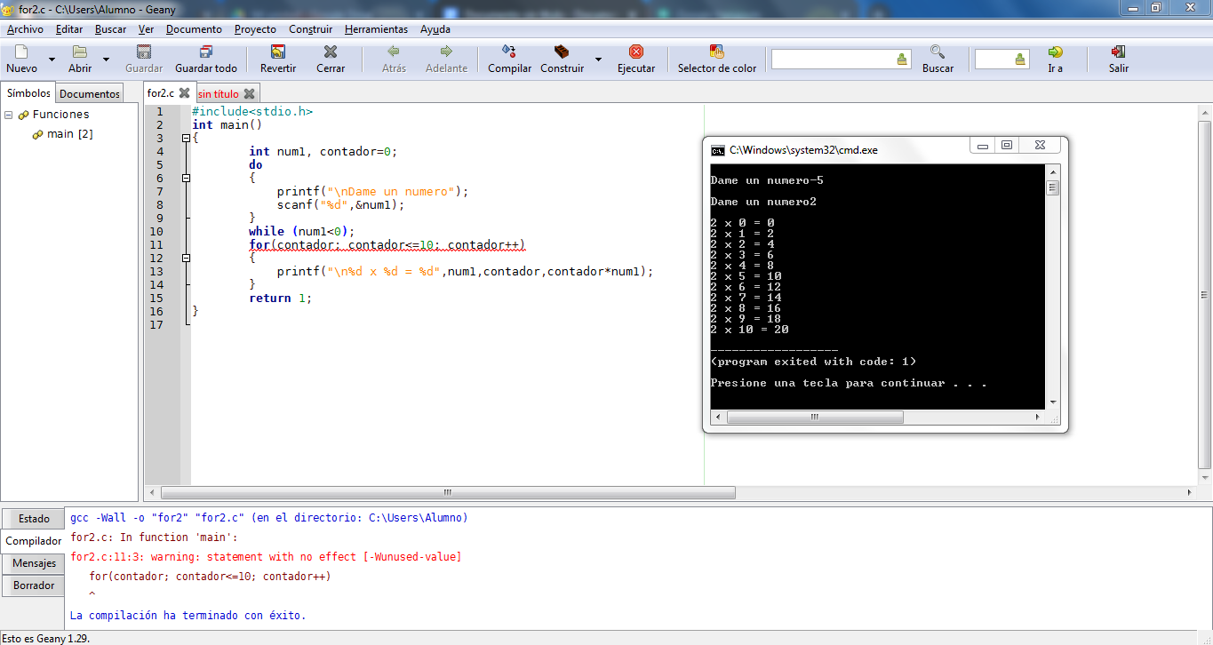The width and height of the screenshot is (1213, 645).
Task: Click the editor horizontal scrollbar thumb
Action: point(449,492)
